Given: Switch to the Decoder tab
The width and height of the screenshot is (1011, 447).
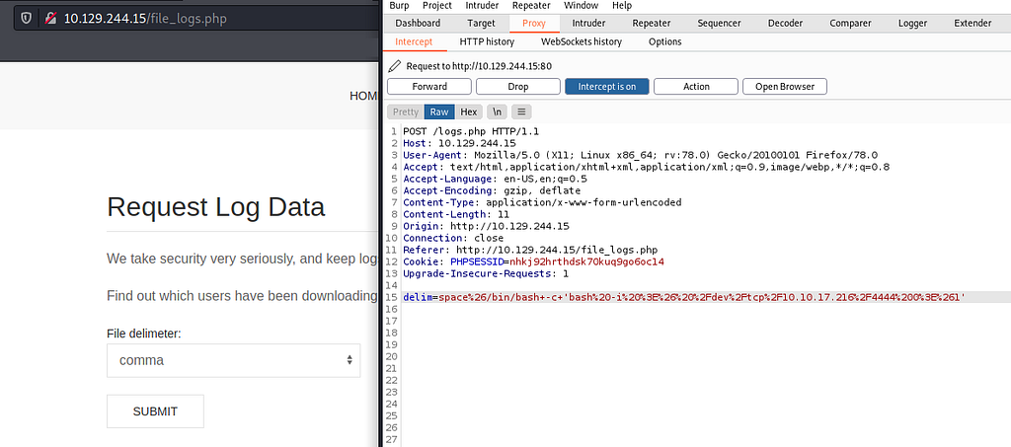Looking at the screenshot, I should (x=787, y=23).
